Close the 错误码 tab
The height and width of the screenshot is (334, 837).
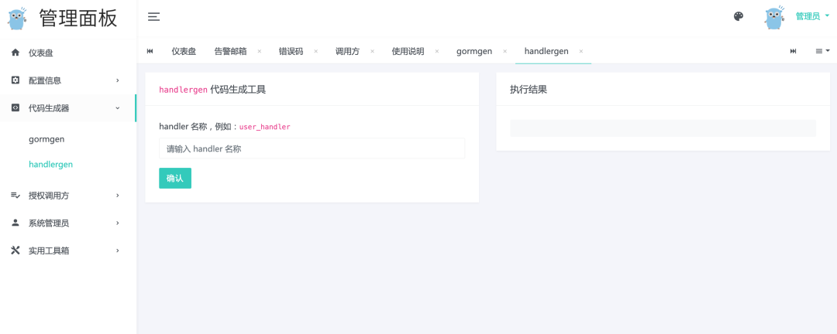[x=316, y=51]
